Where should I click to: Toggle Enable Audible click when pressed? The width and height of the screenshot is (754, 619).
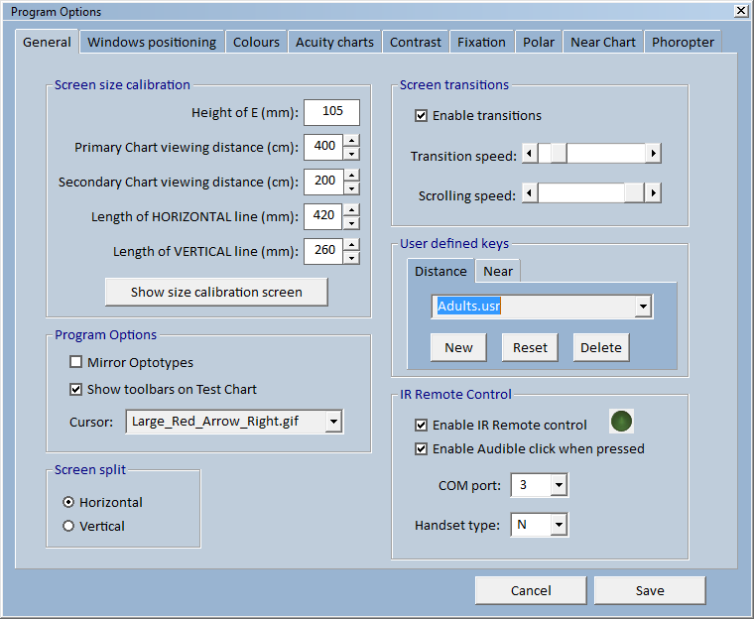pyautogui.click(x=421, y=448)
